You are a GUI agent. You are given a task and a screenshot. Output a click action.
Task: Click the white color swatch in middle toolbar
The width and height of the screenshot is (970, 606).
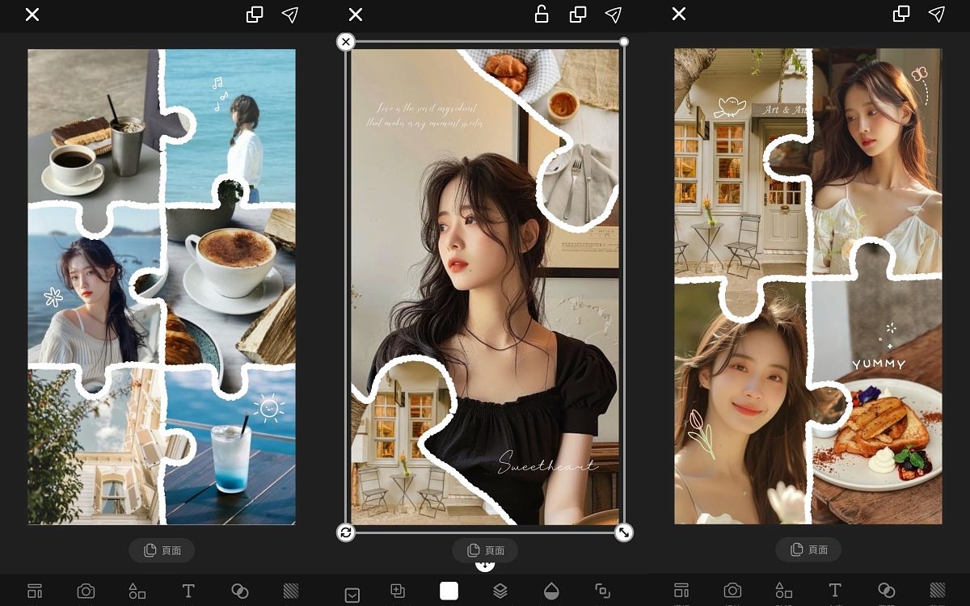449,591
